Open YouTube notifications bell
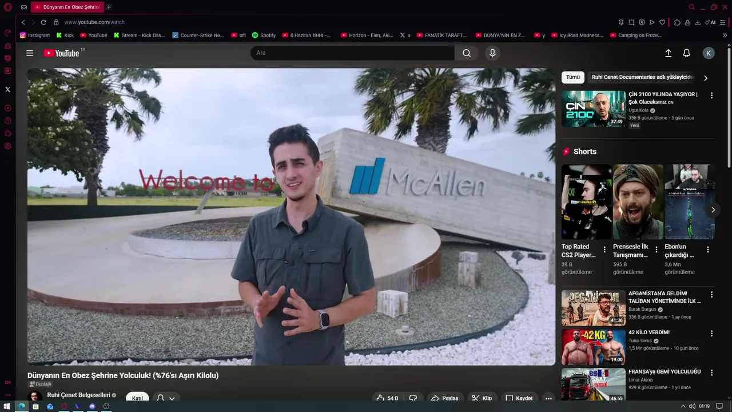This screenshot has width=732, height=412. [687, 53]
